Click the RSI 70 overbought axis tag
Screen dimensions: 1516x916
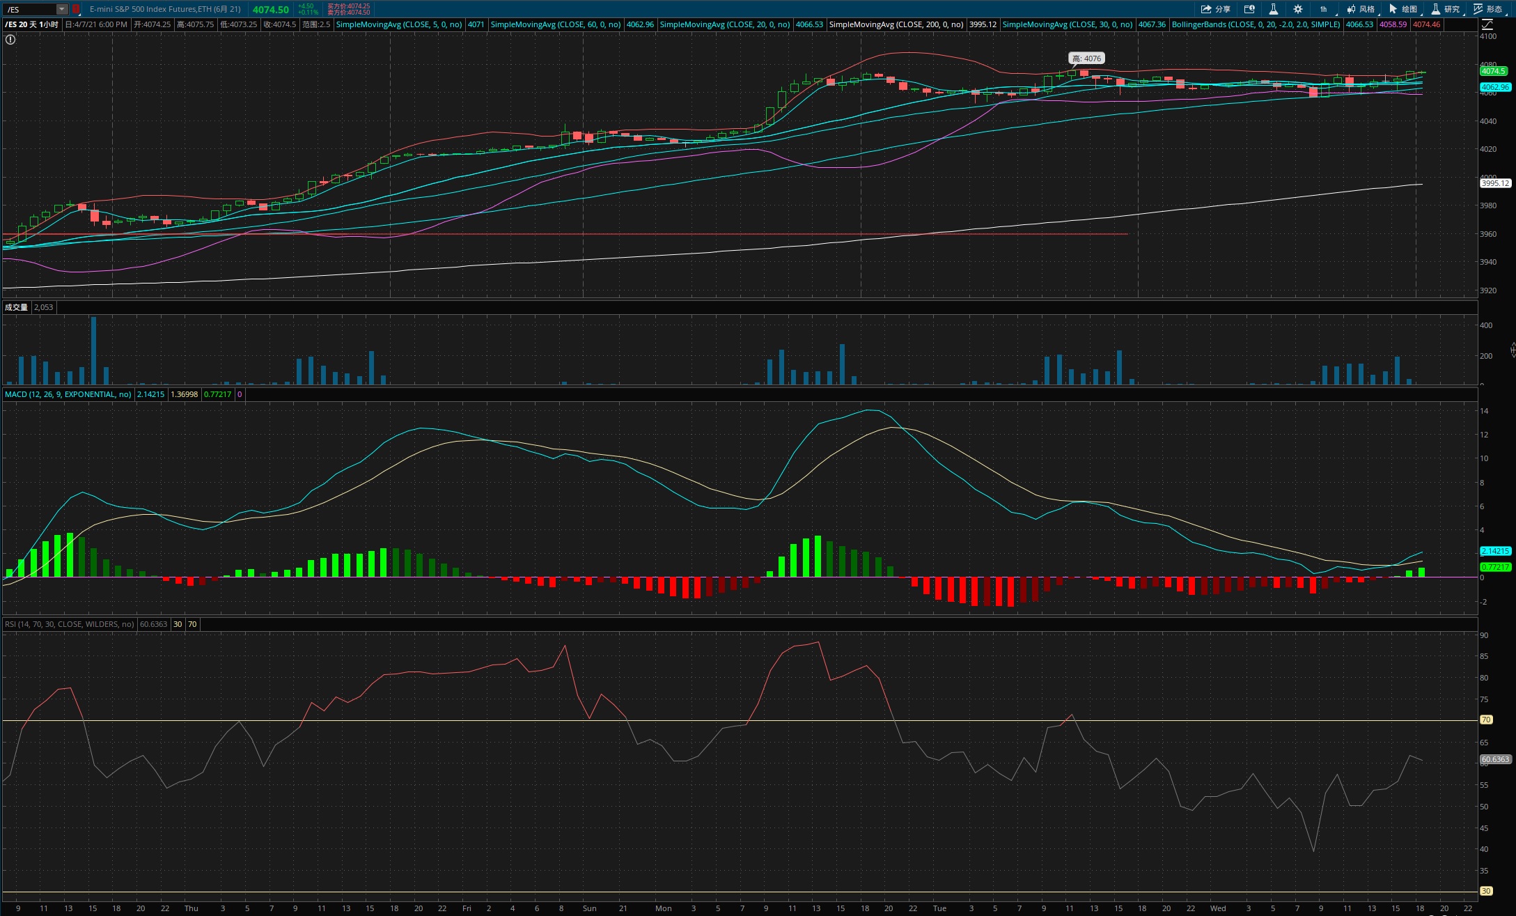point(1486,720)
